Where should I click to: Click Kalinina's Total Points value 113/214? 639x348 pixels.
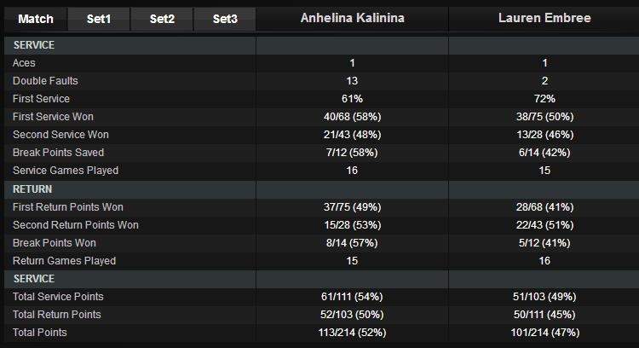[352, 333]
